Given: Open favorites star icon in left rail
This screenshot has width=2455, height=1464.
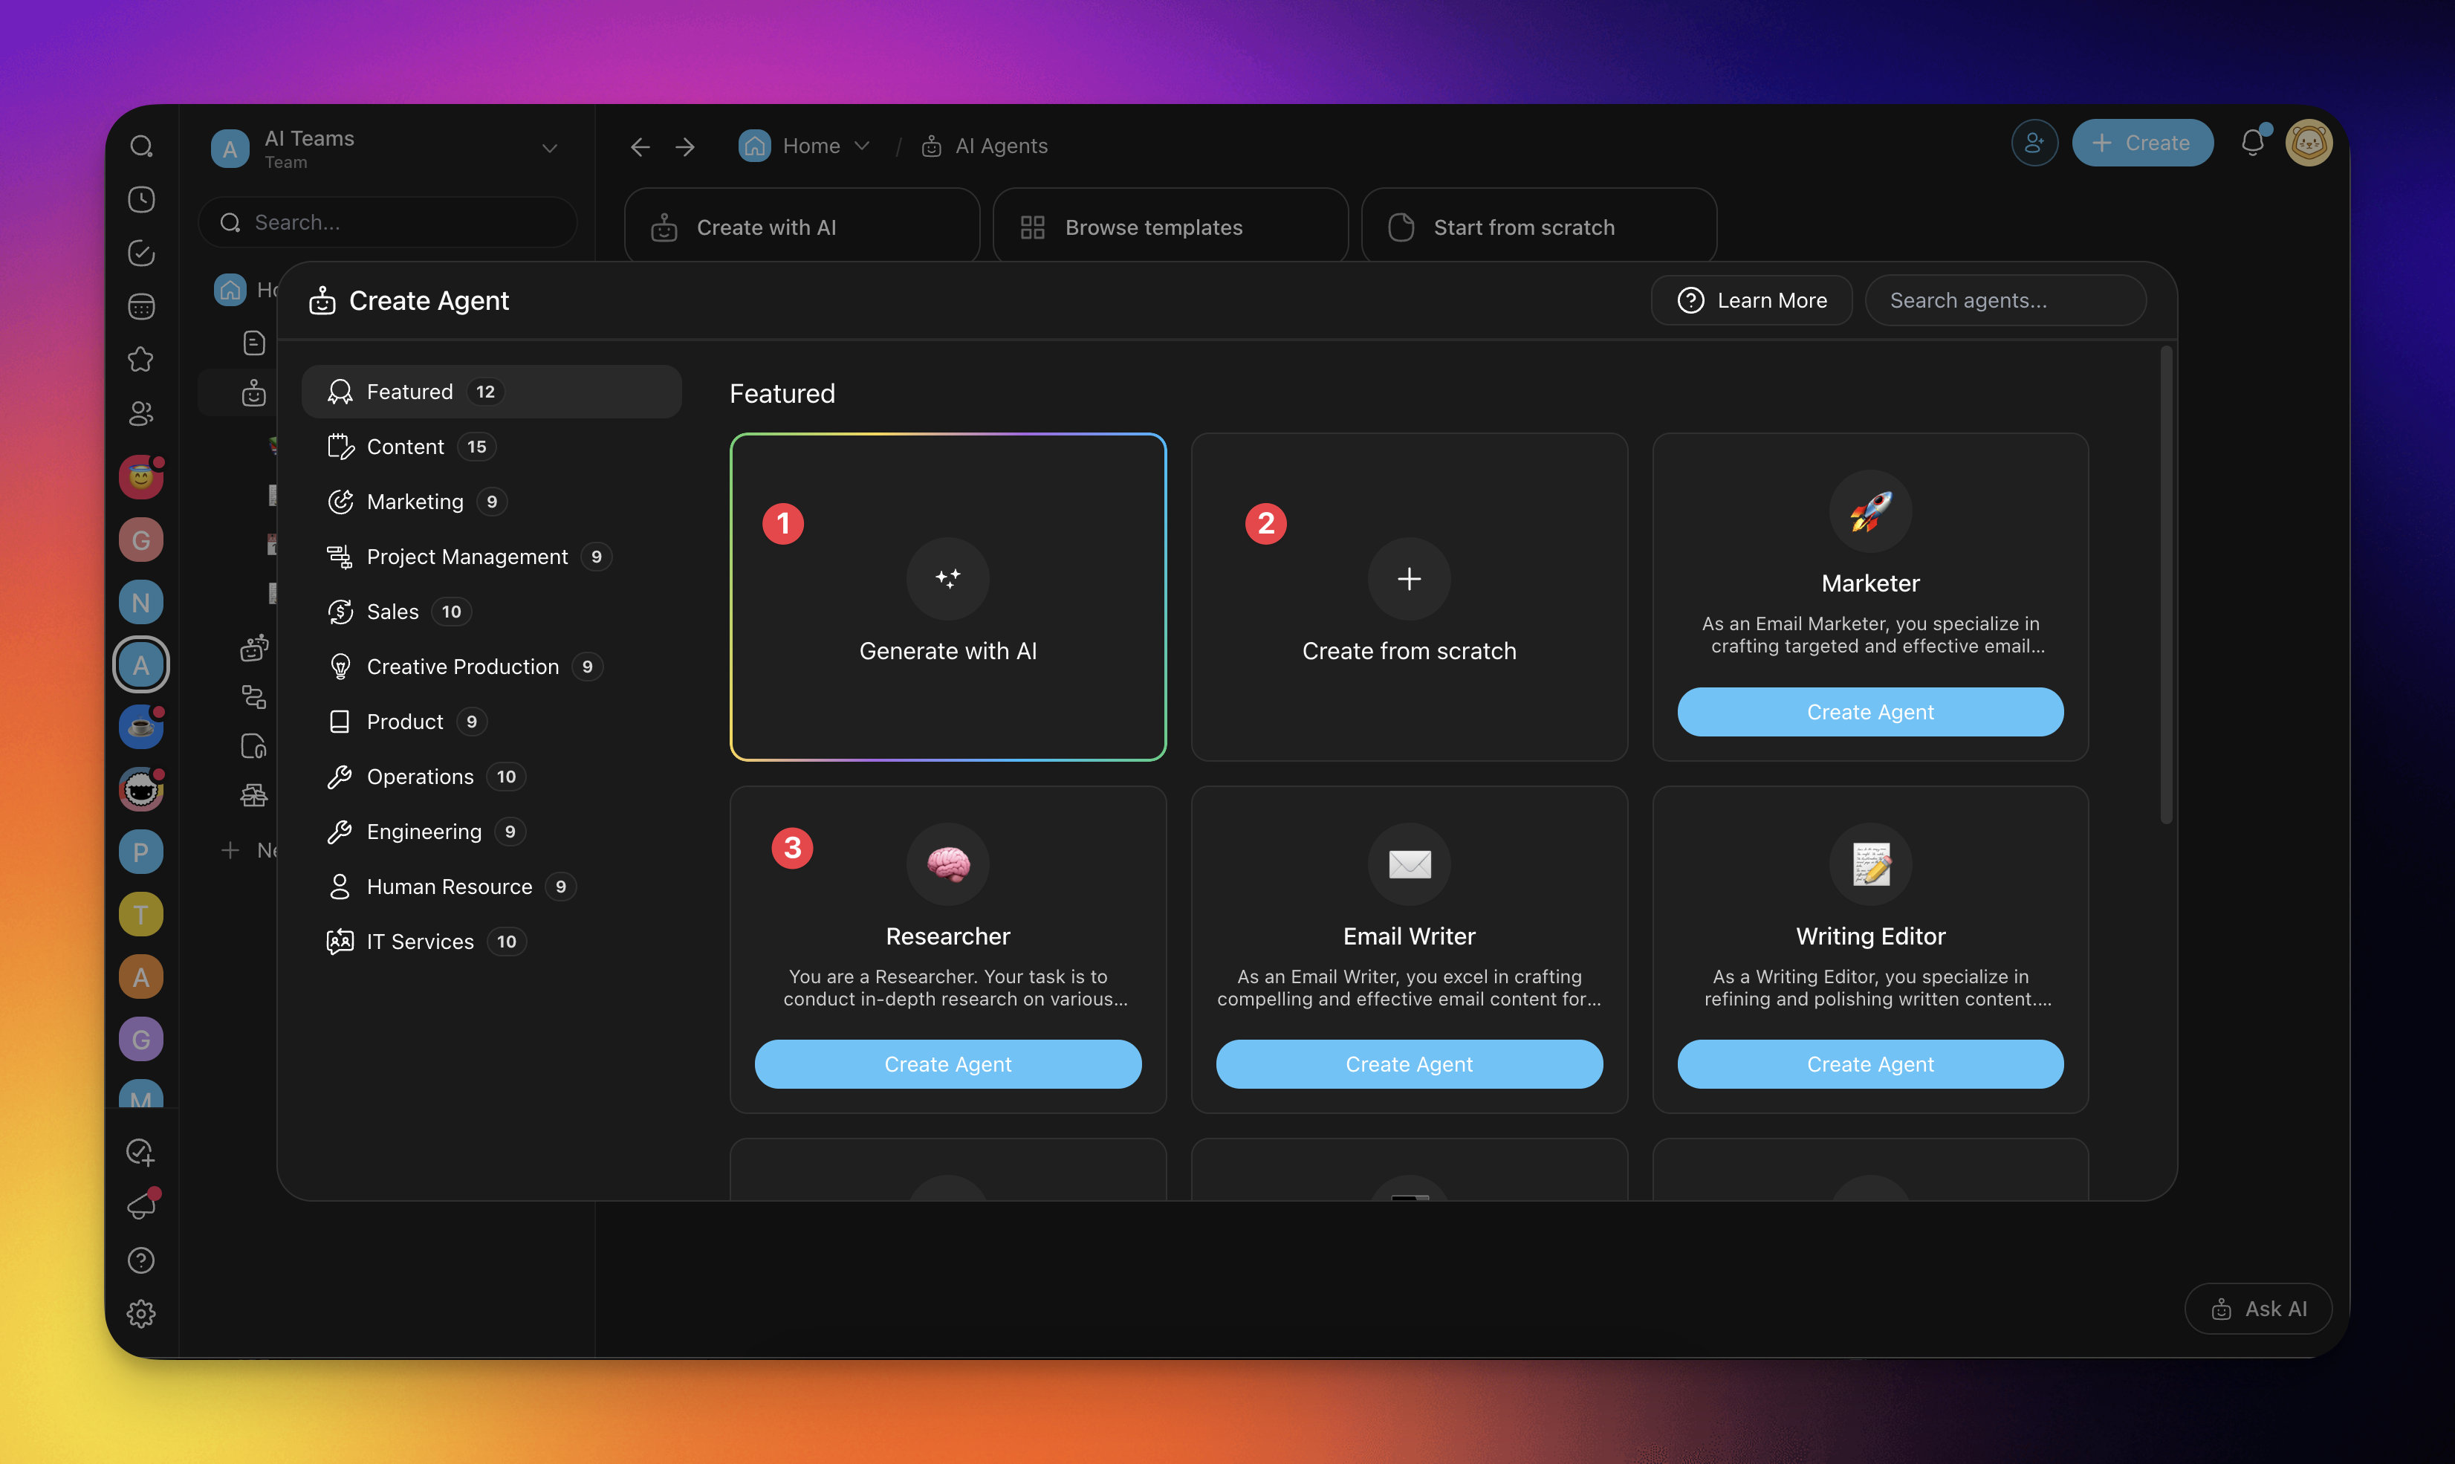Looking at the screenshot, I should tap(141, 359).
